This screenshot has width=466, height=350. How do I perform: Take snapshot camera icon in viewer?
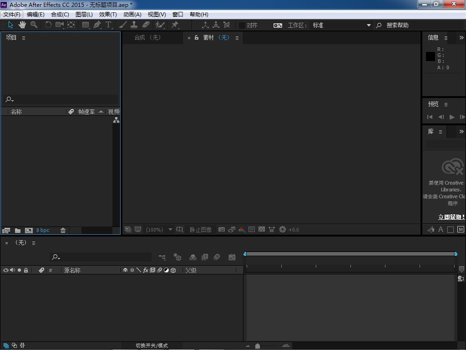coord(222,230)
